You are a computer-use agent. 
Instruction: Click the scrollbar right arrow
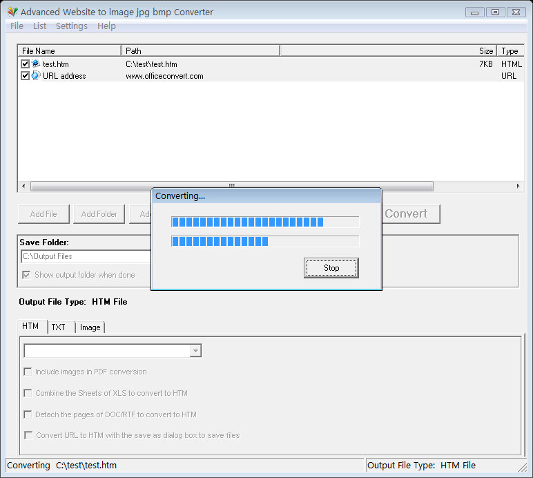[x=518, y=186]
